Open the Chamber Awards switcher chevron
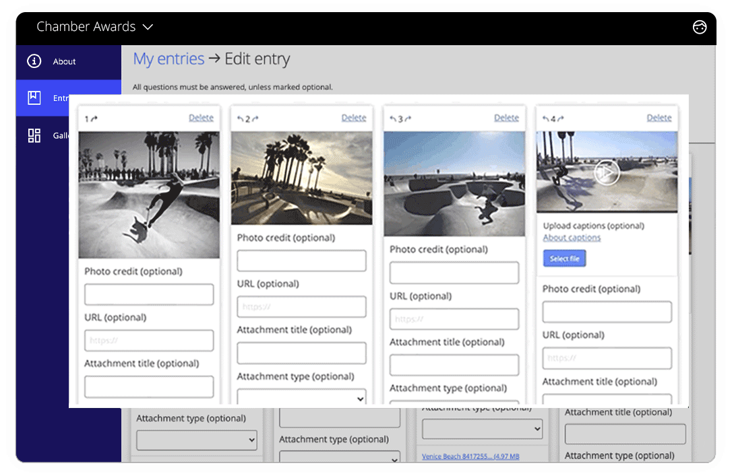 click(x=148, y=27)
